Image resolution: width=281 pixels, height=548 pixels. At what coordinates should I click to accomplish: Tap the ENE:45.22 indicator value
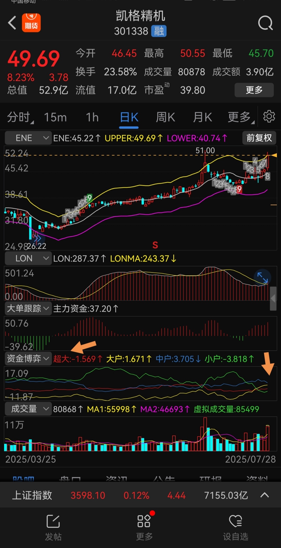[77, 138]
